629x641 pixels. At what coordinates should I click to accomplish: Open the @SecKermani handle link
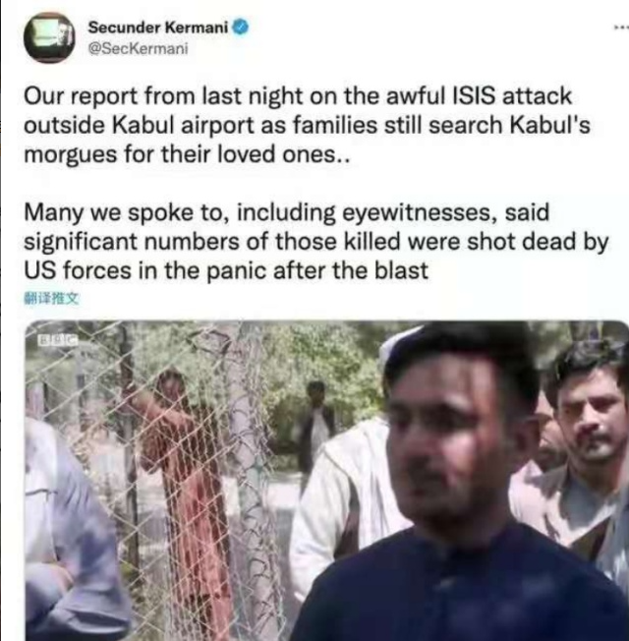point(139,48)
